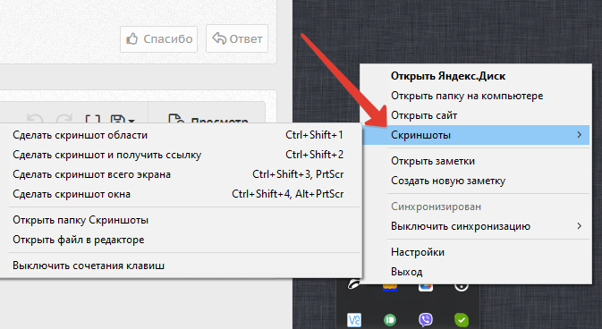
Task: Click the green checkmark tray icon
Action: (x=461, y=320)
